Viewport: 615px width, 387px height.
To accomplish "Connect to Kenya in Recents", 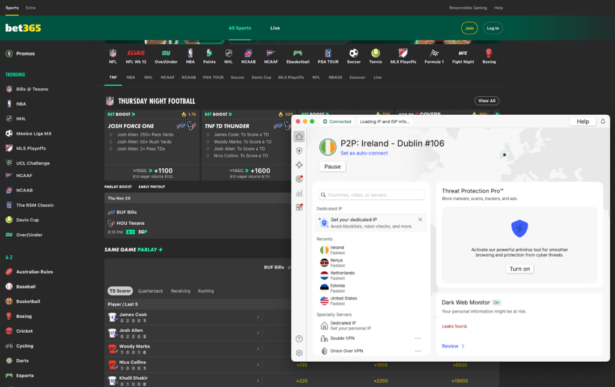I will point(370,263).
